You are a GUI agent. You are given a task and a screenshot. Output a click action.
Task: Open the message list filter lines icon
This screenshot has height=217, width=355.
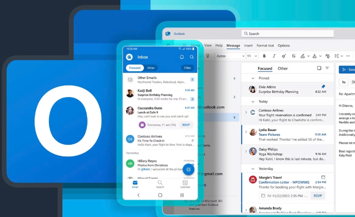327,68
